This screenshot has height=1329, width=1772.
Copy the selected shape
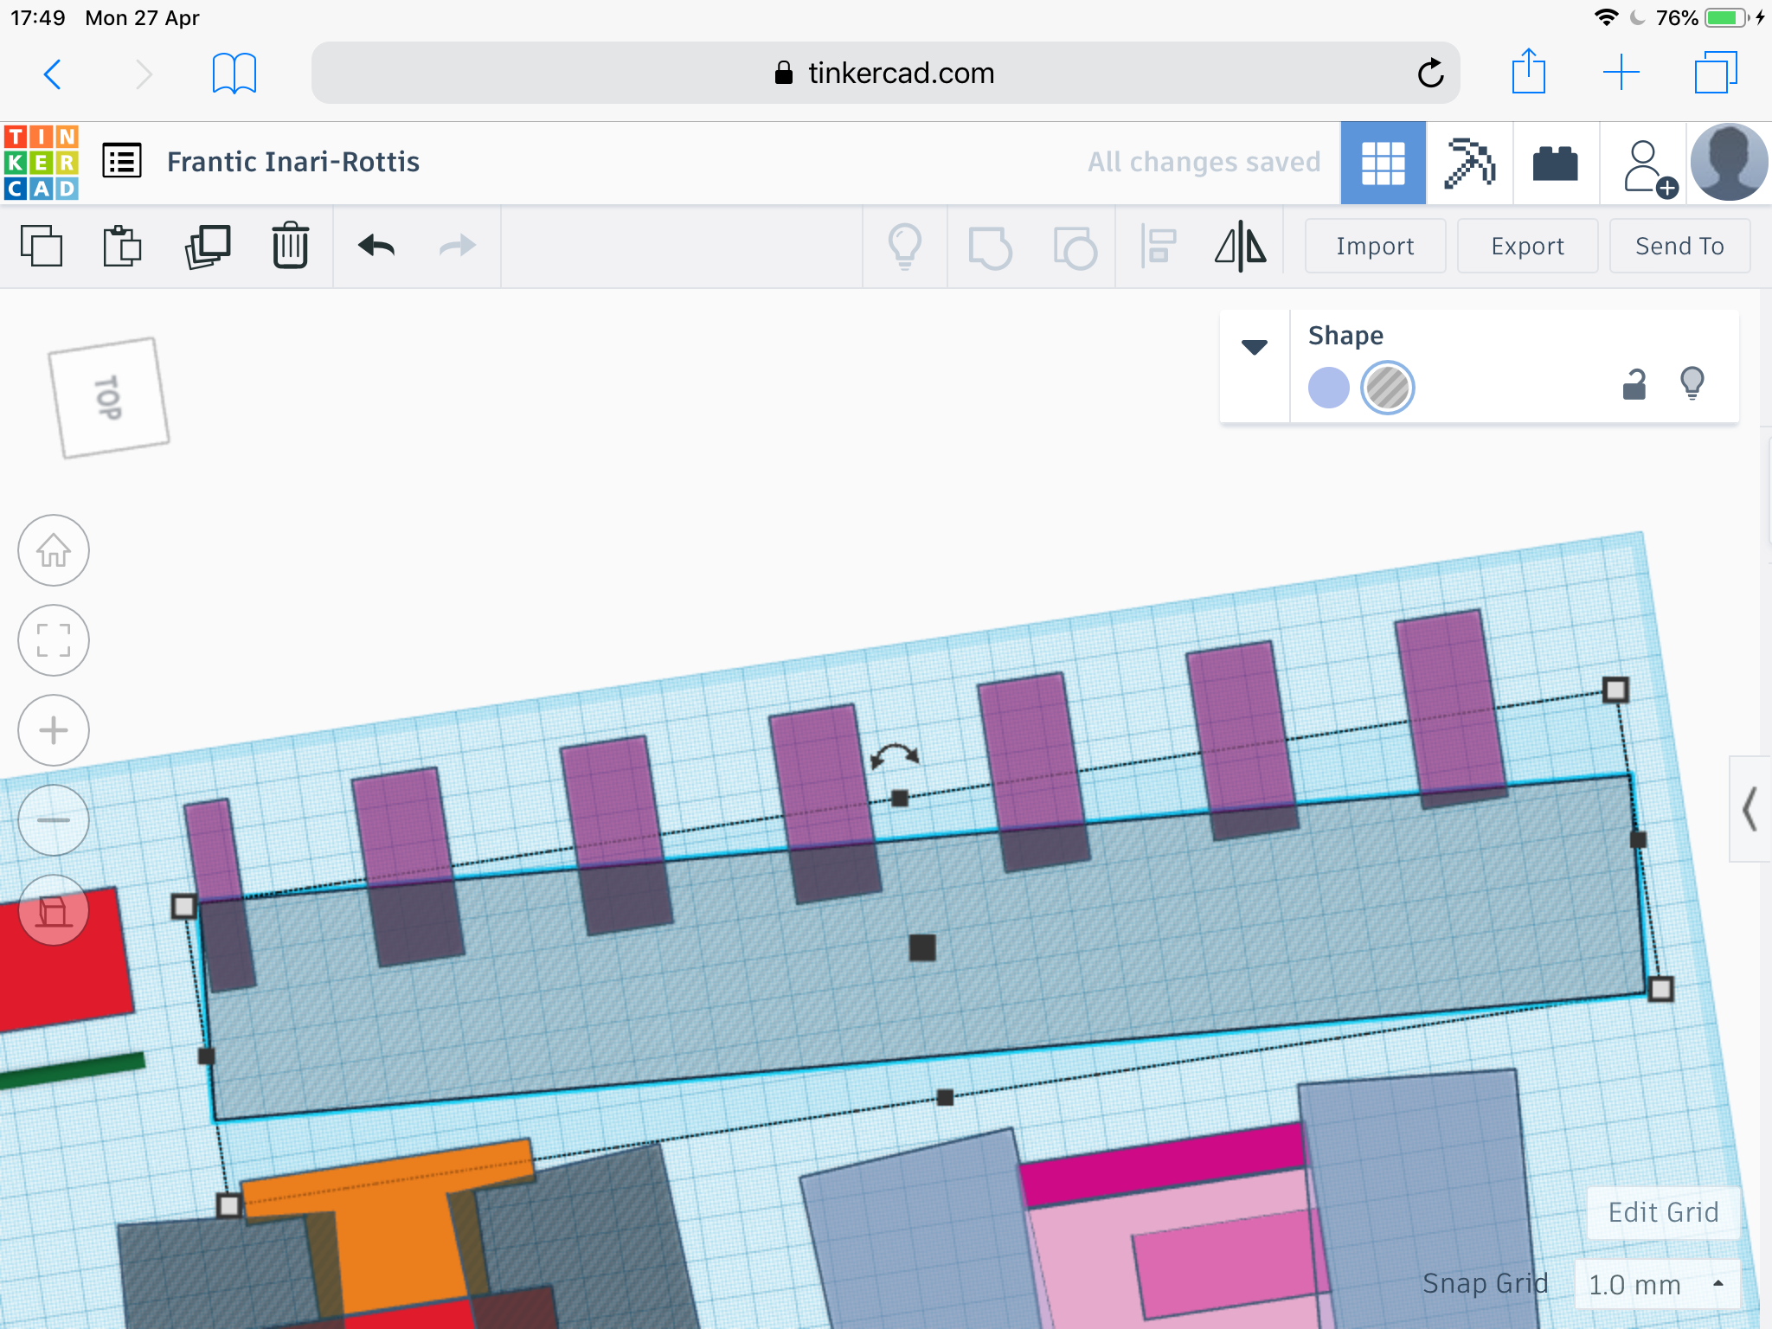[x=42, y=247]
